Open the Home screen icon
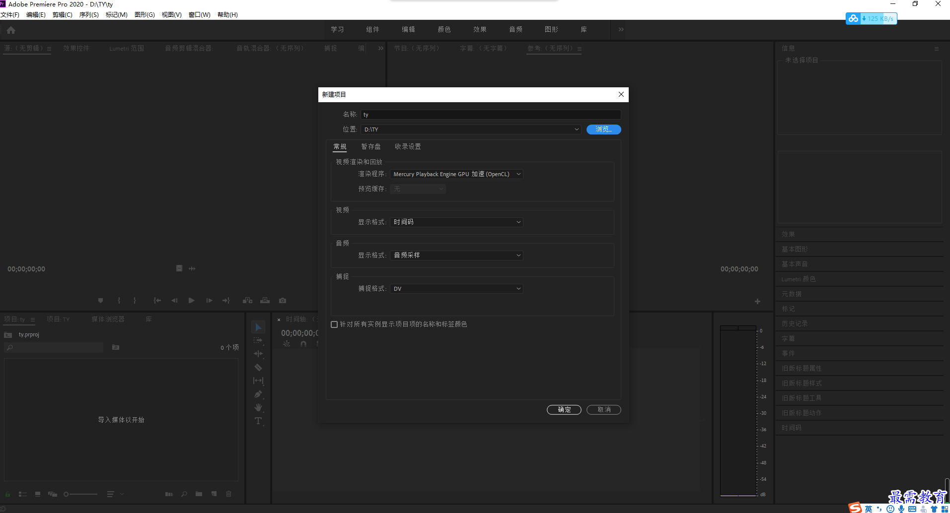 click(x=11, y=30)
